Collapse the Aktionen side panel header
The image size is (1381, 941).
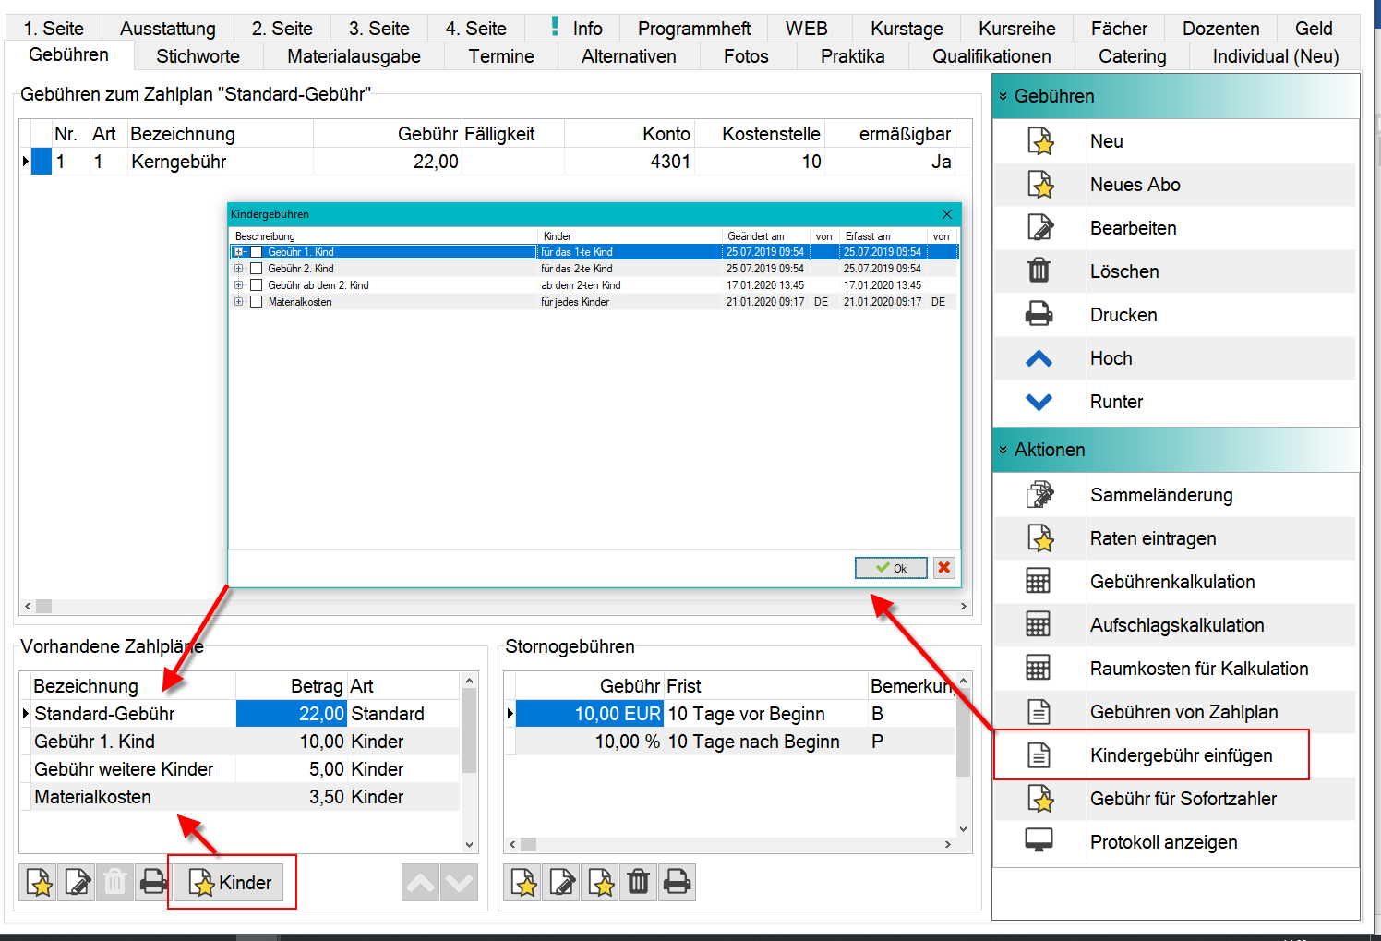pos(1175,450)
